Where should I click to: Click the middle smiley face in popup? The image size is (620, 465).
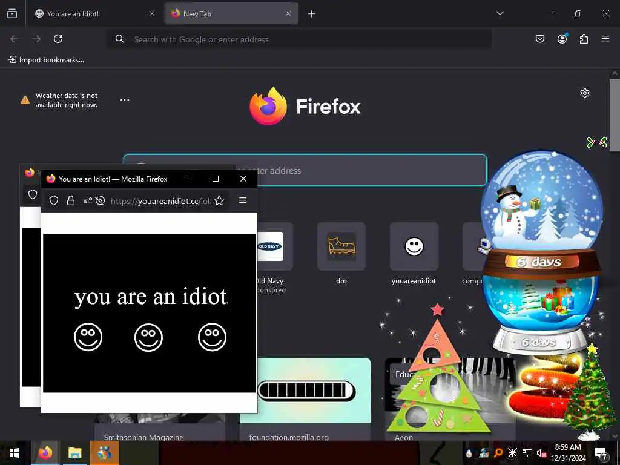point(149,337)
